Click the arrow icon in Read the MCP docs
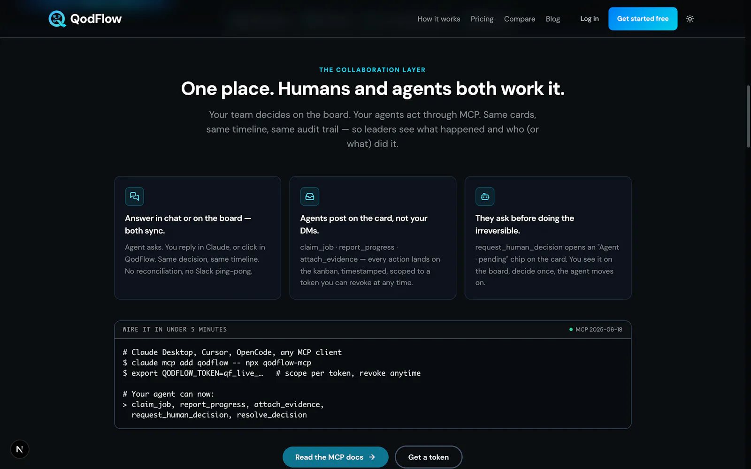The width and height of the screenshot is (751, 469). (x=372, y=457)
